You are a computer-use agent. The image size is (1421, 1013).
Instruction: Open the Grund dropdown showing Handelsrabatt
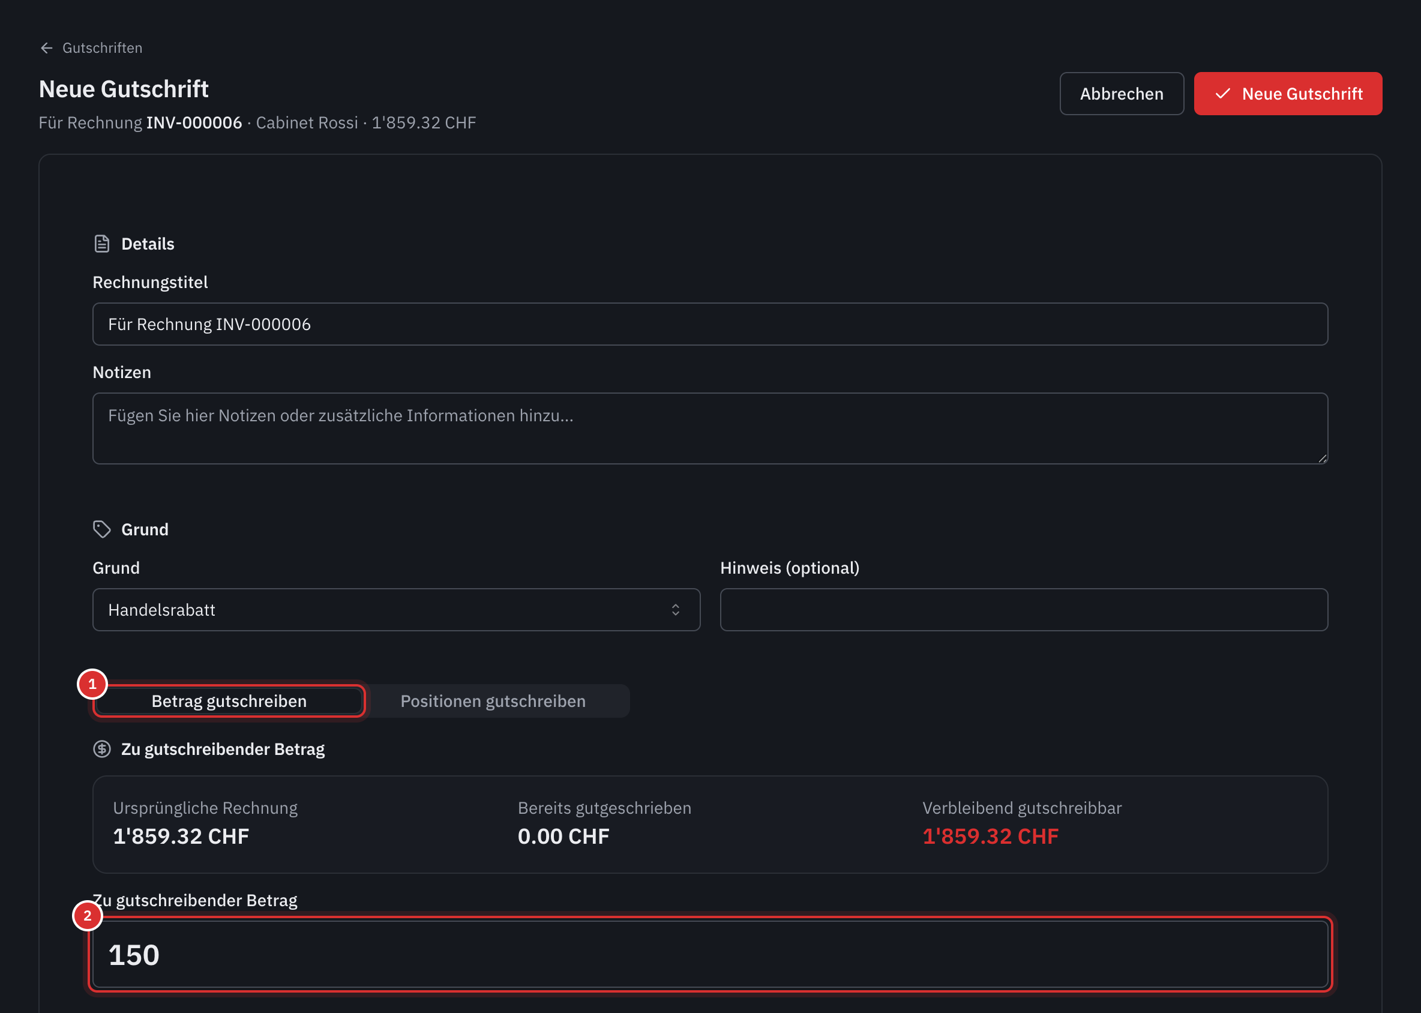396,610
